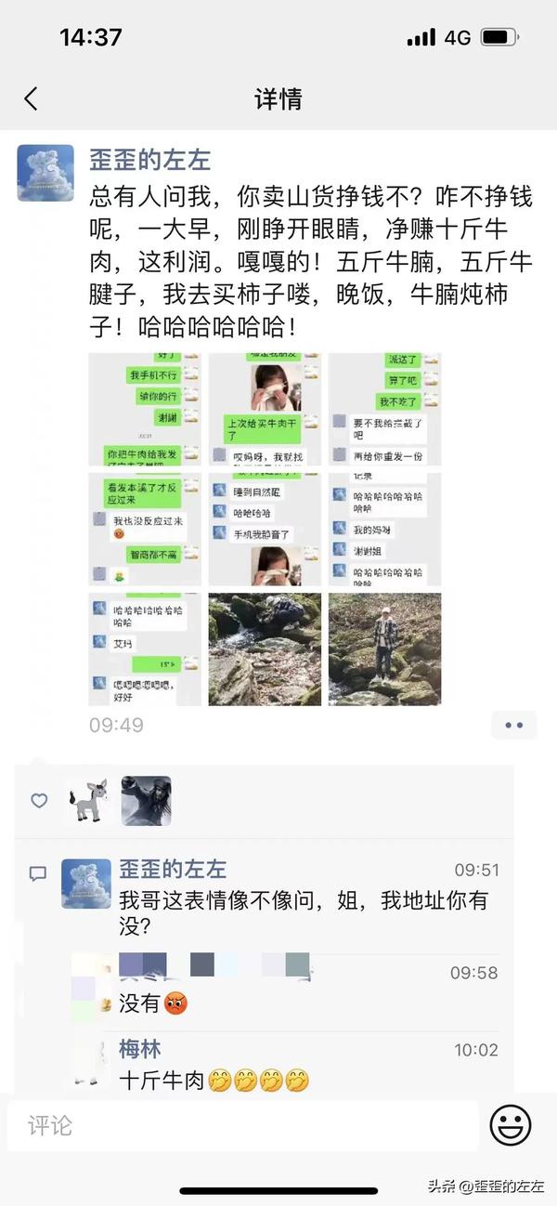View the photo of the person standing on rocks

(384, 649)
